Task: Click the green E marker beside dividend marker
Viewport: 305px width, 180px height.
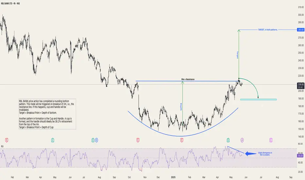Action: (x=93, y=140)
